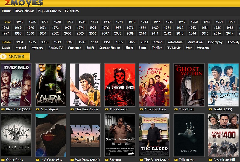
Task: Open the Bruce Lee Final Game poster
Action: point(85,85)
